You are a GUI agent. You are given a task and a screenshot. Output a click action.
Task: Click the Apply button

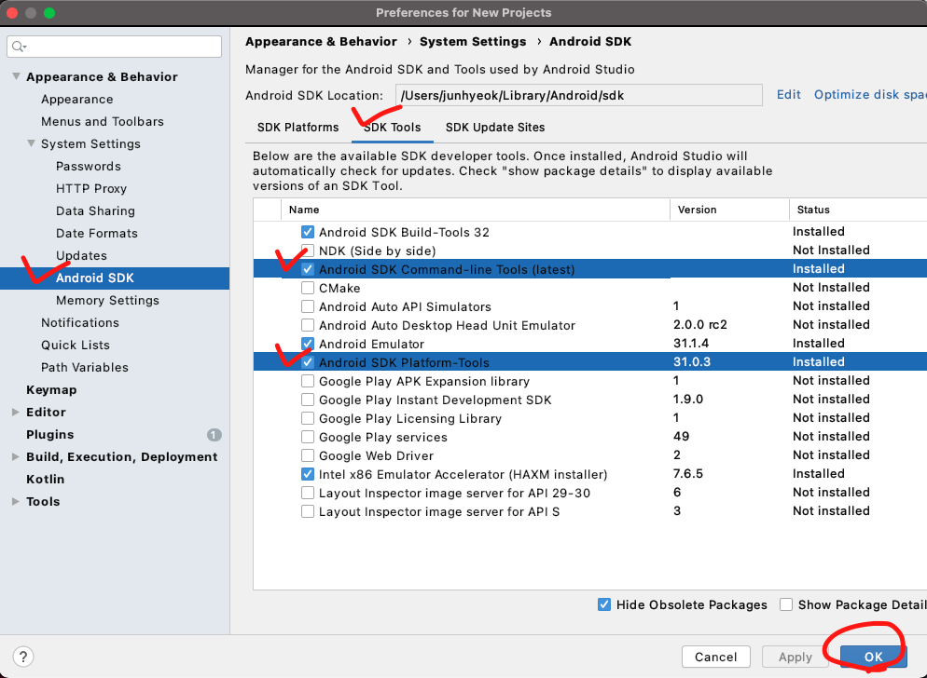click(796, 657)
